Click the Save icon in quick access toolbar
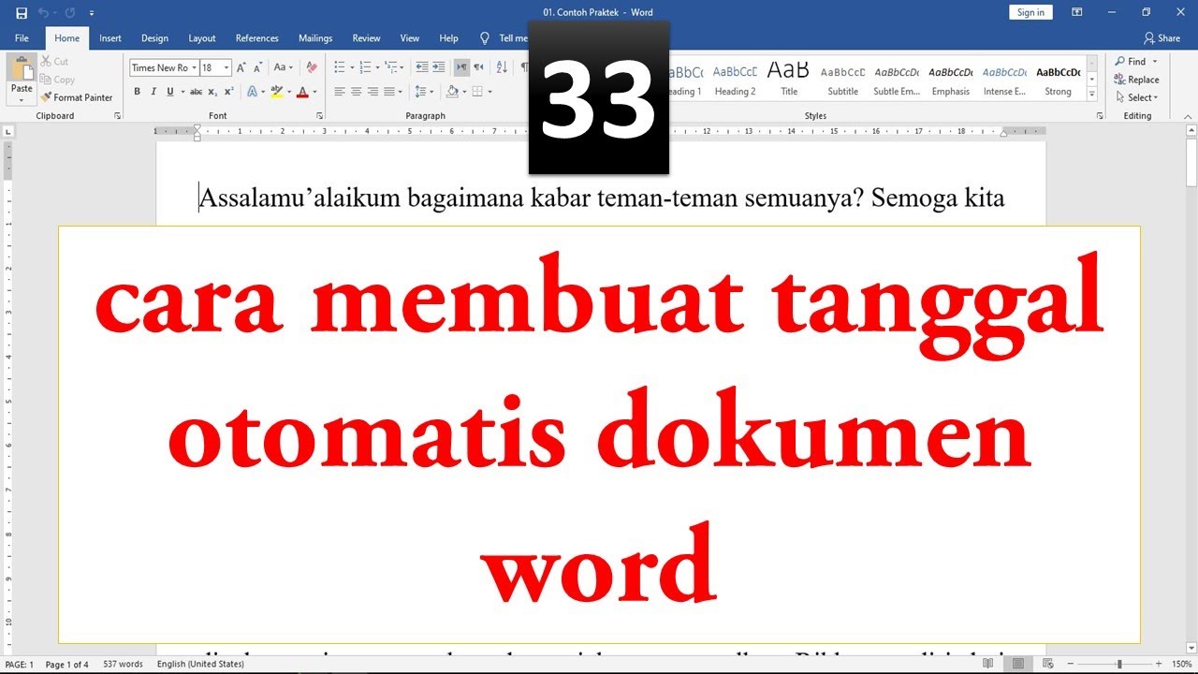Screen dimensions: 1198x674 tap(22, 13)
